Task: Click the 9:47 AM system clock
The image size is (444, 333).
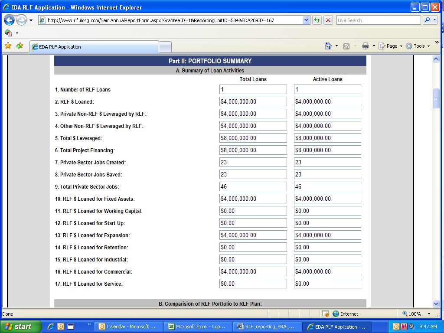Action: (428, 326)
